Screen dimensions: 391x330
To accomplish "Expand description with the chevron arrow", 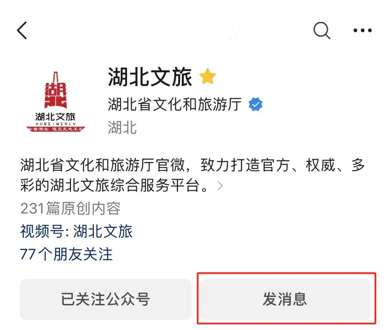I will click(220, 186).
